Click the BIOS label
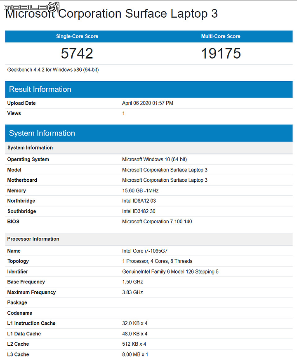 [13, 222]
